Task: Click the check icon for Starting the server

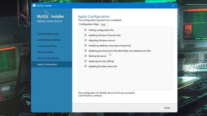Action: click(x=85, y=56)
